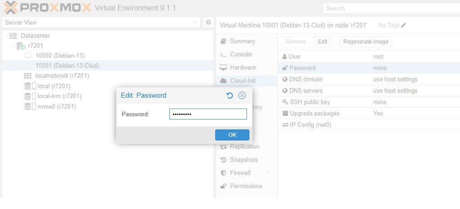Screen dimensions: 460x209
Task: Switch to the Console tab
Action: click(x=241, y=55)
